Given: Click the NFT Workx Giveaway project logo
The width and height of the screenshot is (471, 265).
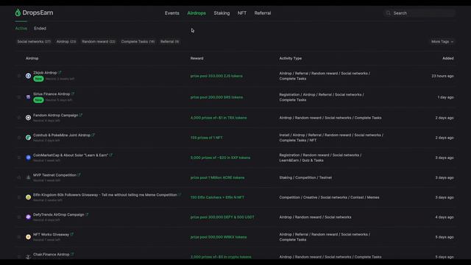Looking at the screenshot, I should (28, 237).
